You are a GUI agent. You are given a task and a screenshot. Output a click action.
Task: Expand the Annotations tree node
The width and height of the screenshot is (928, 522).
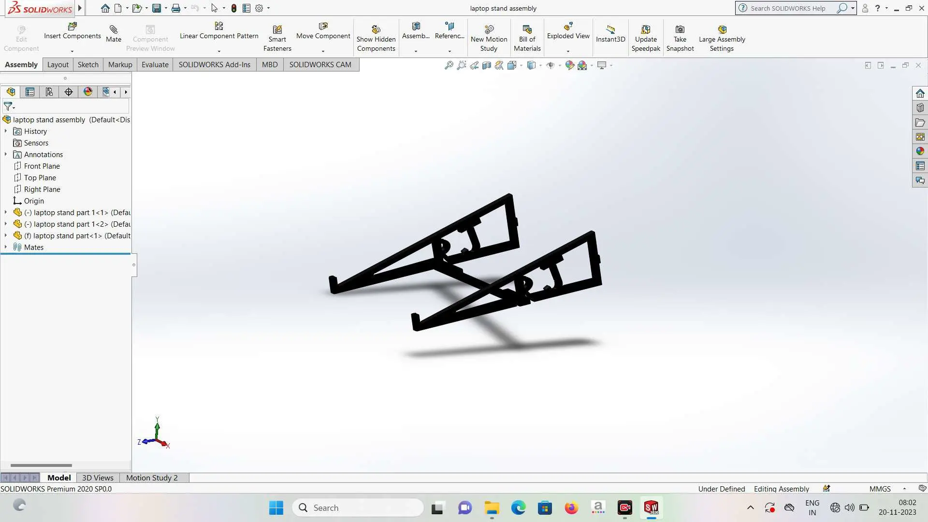click(x=6, y=155)
